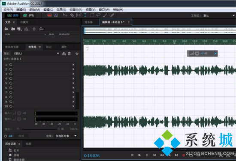This screenshot has height=161, width=236.
Task: Select the Razor tool
Action: pyautogui.click(x=72, y=15)
